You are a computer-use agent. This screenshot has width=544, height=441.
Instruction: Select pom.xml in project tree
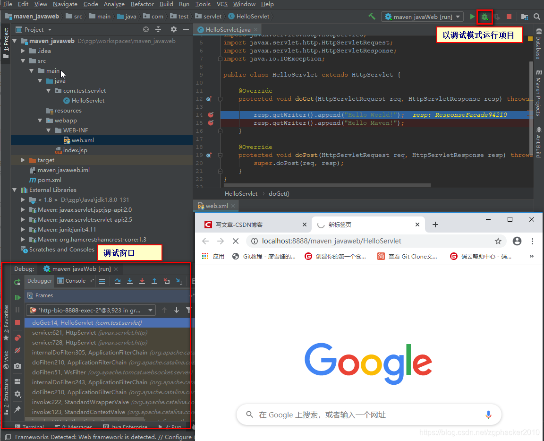click(49, 180)
